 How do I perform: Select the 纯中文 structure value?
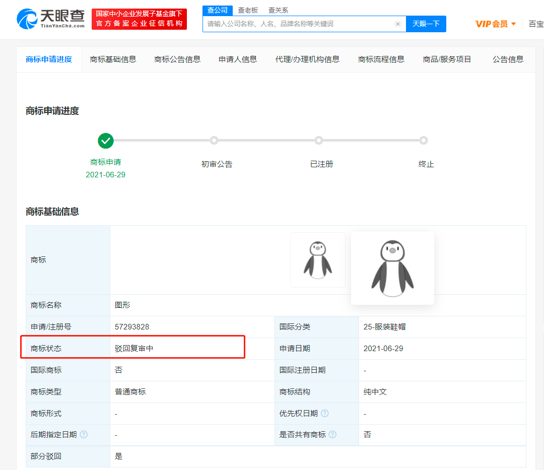coord(375,391)
